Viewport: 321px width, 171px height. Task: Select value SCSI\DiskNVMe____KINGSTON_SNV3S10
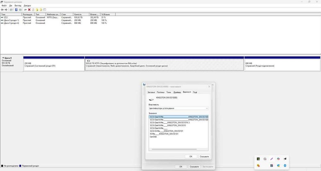(168, 125)
